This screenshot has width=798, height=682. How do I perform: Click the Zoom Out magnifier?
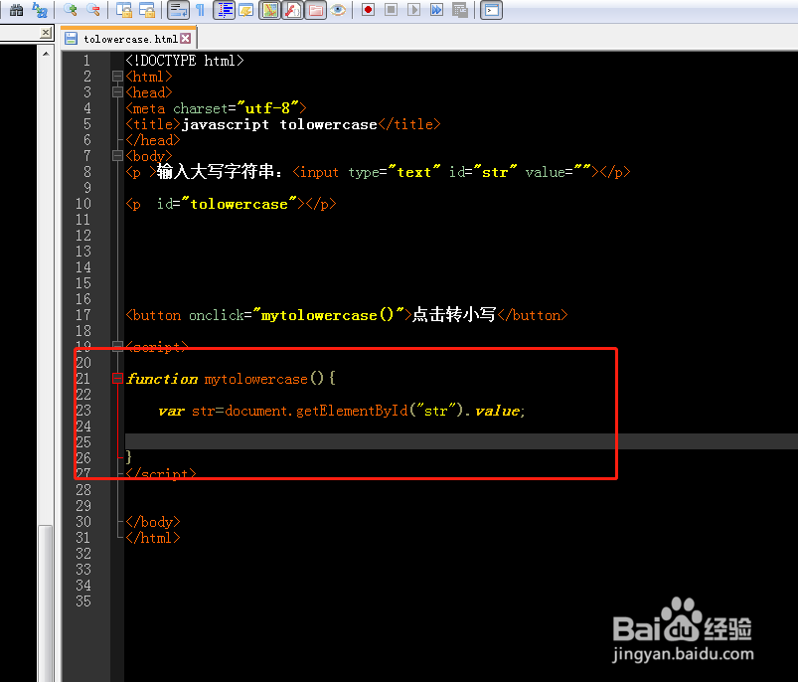(93, 10)
